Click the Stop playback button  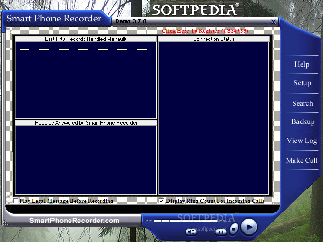click(x=234, y=229)
